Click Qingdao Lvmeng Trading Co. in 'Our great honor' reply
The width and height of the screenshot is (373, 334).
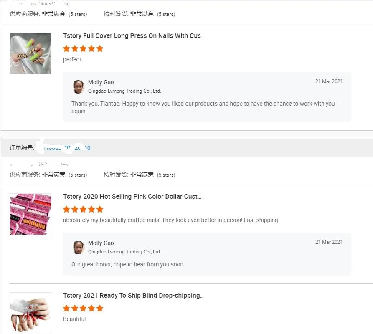pyautogui.click(x=124, y=252)
